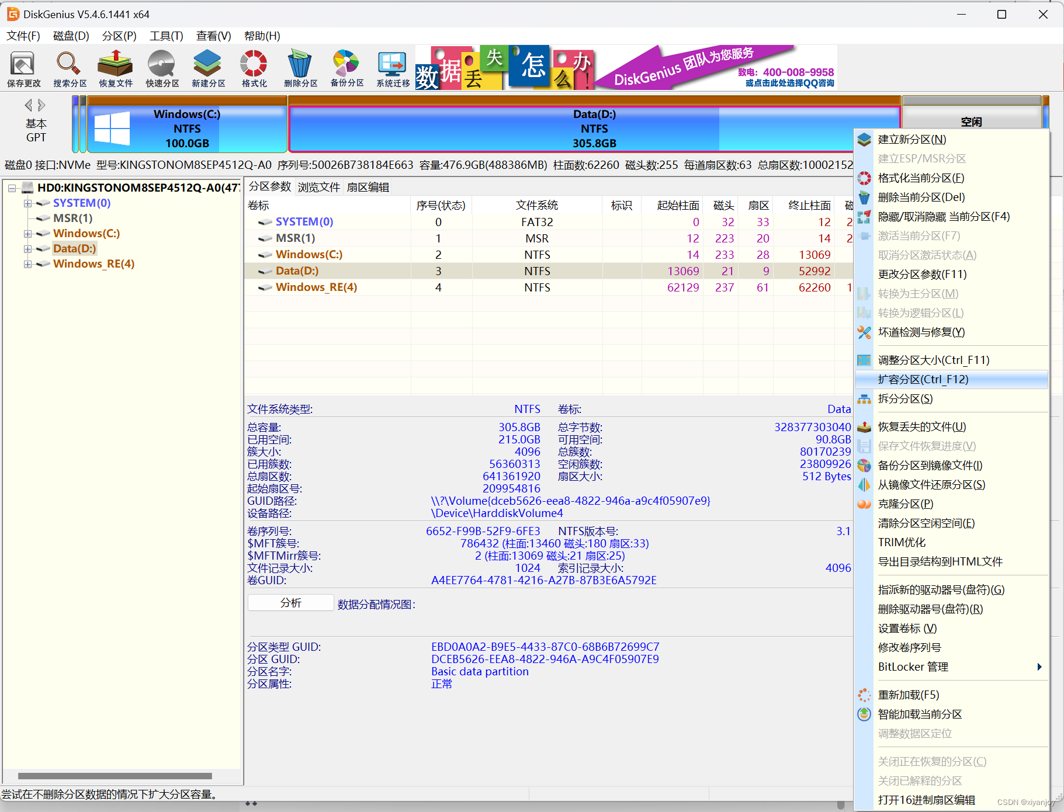Choose 备份分区到镜像文件(I) from context menu

coord(951,465)
